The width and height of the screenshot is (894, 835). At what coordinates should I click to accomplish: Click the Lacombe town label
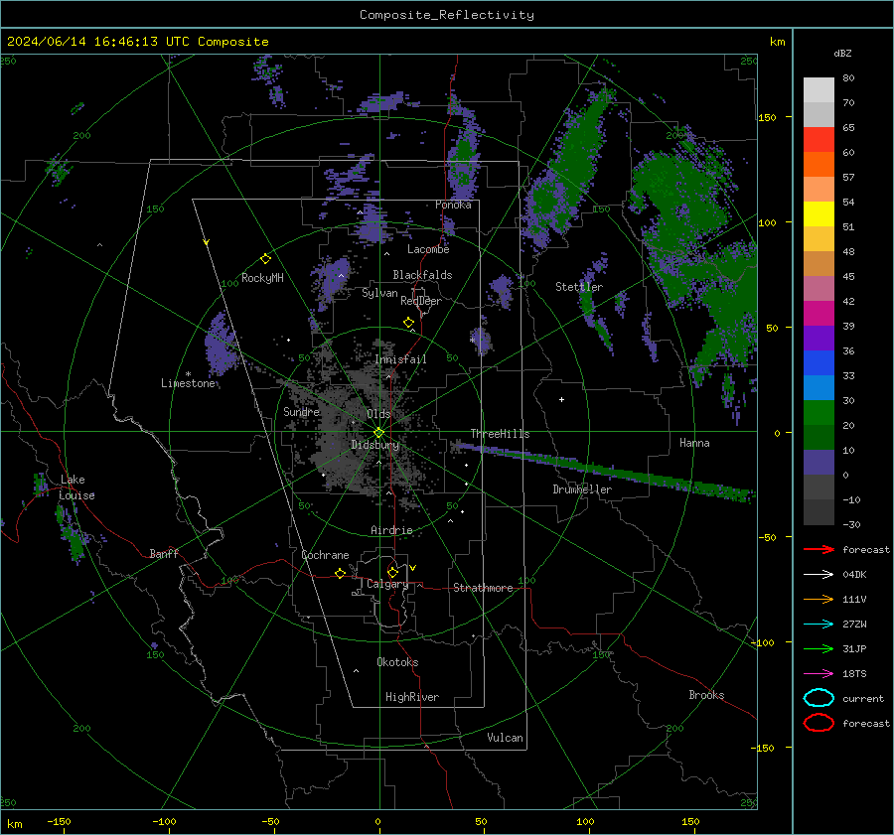click(x=428, y=249)
